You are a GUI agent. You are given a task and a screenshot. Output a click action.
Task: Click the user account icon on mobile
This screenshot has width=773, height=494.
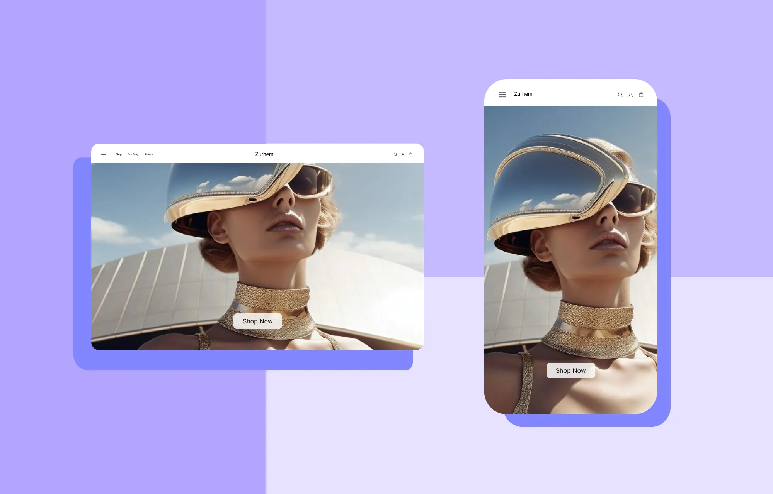(x=630, y=95)
